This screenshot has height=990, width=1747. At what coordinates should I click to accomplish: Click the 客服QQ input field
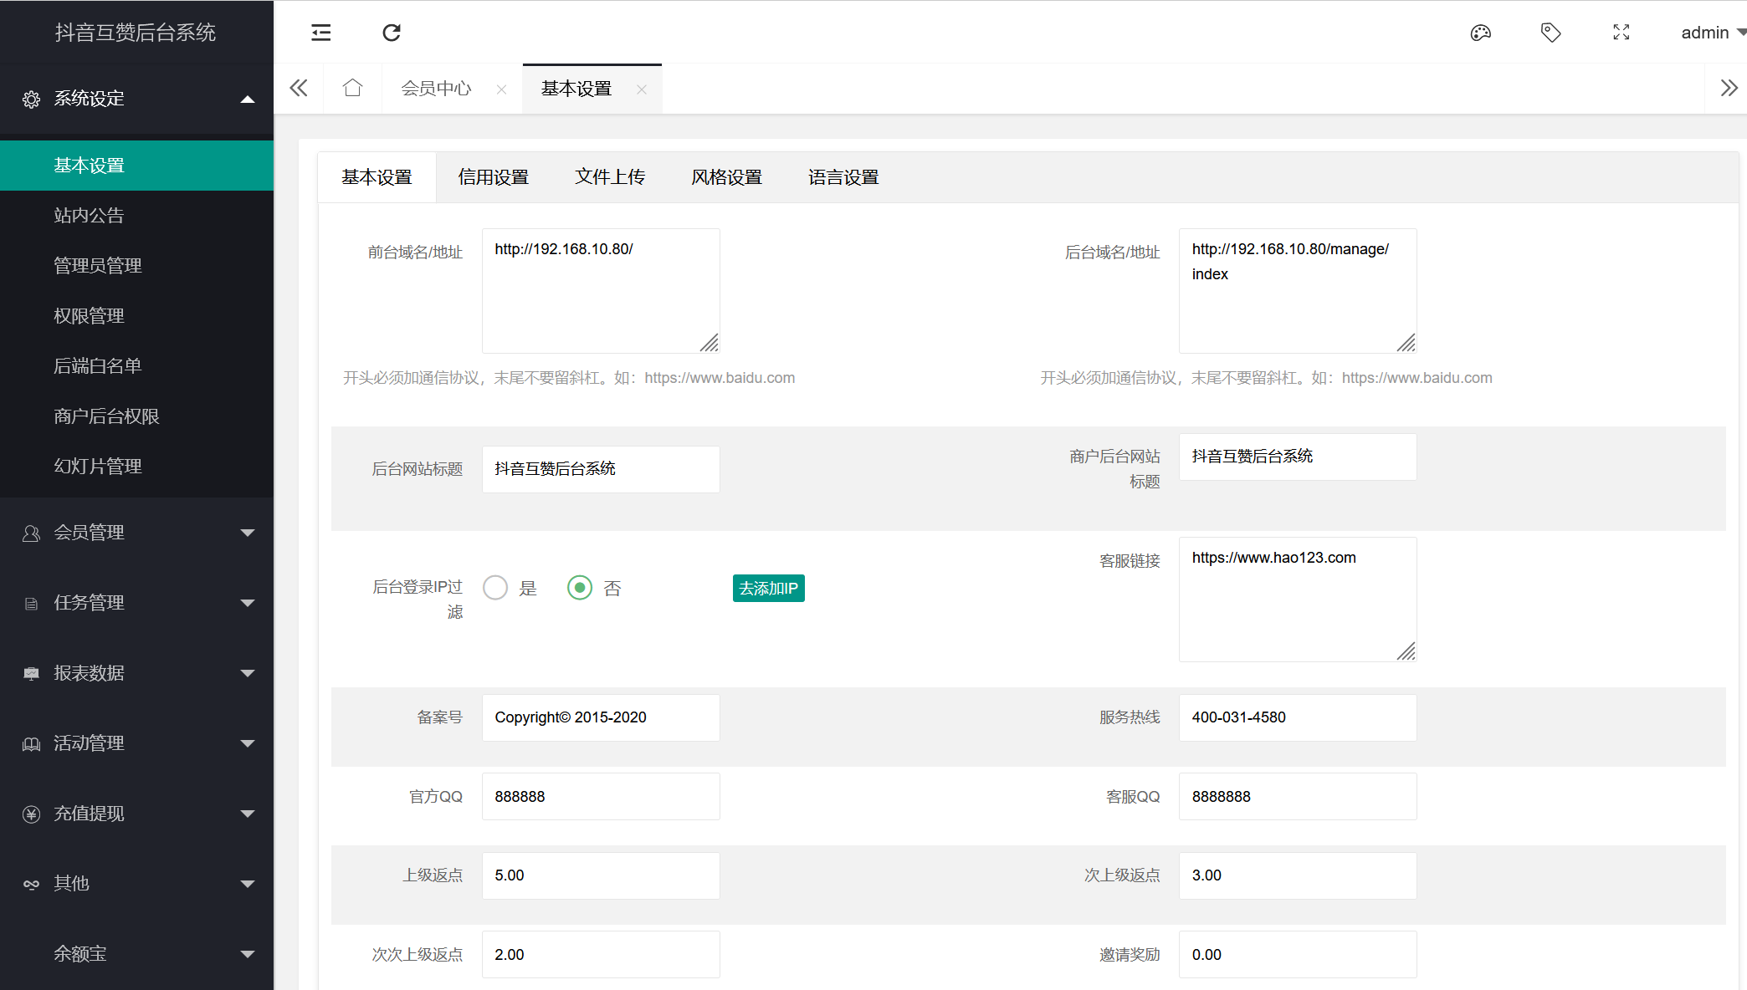[1298, 797]
